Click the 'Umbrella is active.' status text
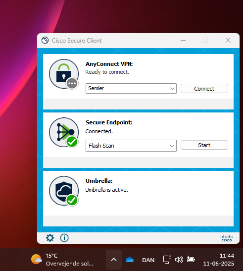This screenshot has width=243, height=271. (x=106, y=190)
